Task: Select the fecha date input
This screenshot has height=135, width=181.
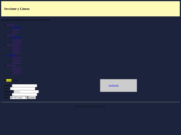Action: pyautogui.click(x=19, y=98)
